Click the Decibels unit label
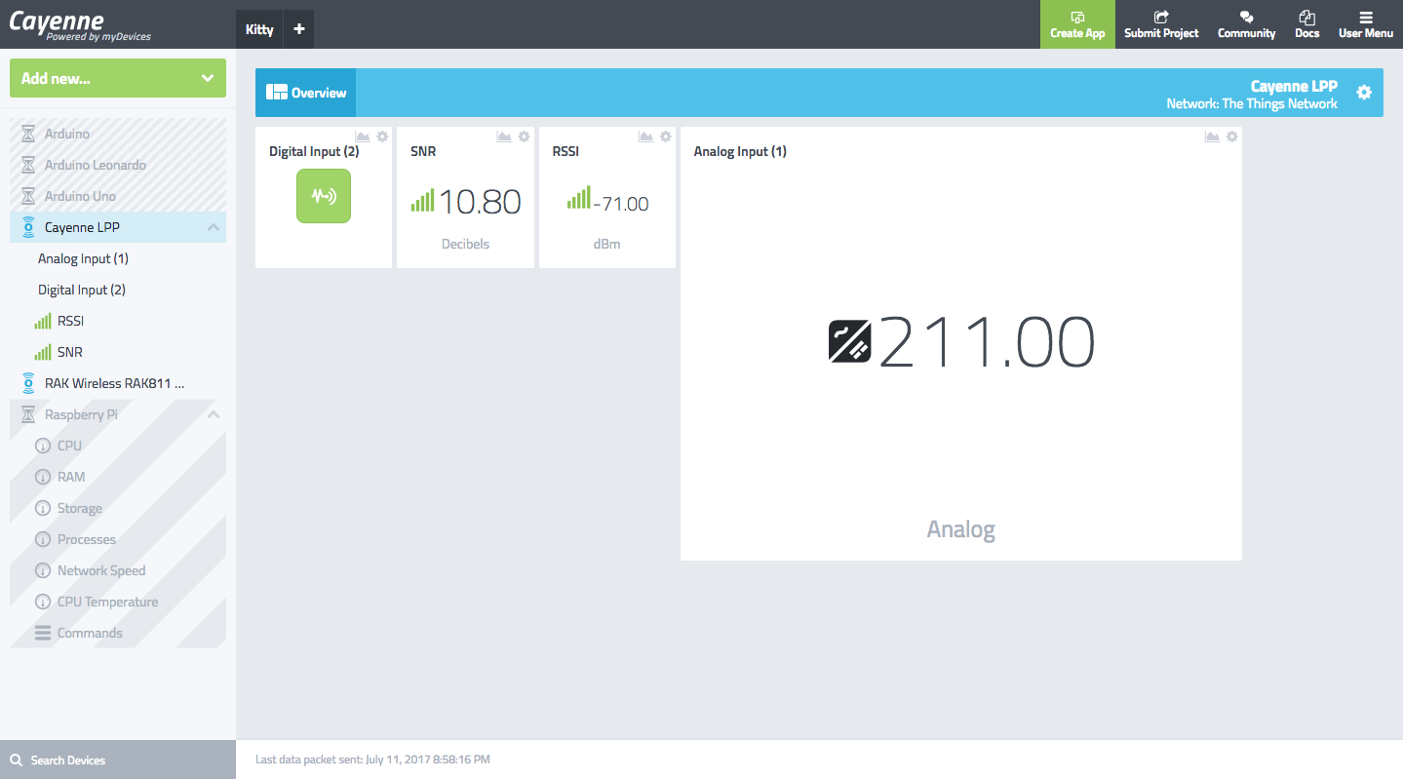1403x779 pixels. point(465,244)
